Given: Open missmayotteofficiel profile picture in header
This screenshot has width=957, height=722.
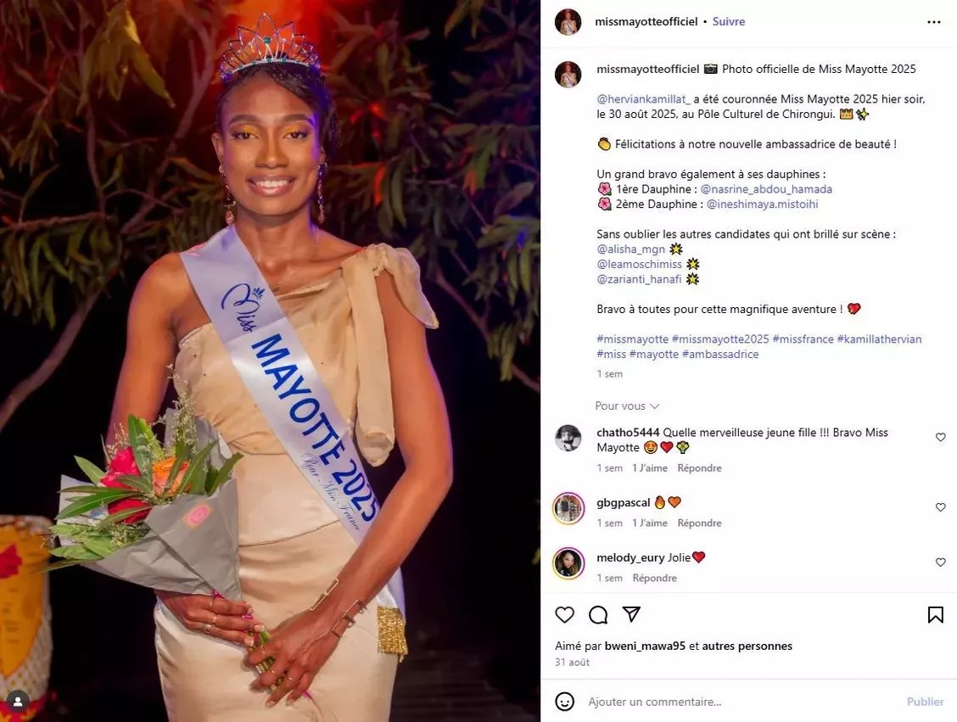Looking at the screenshot, I should tap(568, 22).
